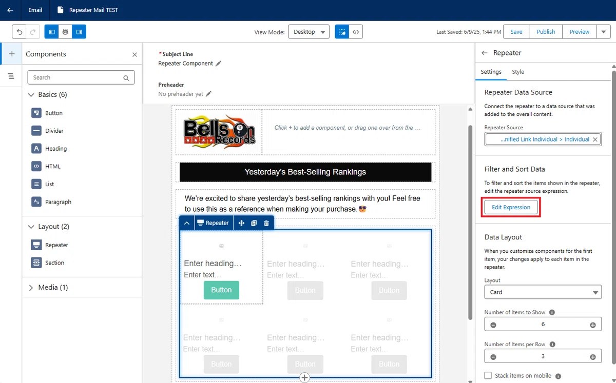Screen dimensions: 616x383
Task: Toggle the middle cat-face toolbar button
Action: coord(65,32)
